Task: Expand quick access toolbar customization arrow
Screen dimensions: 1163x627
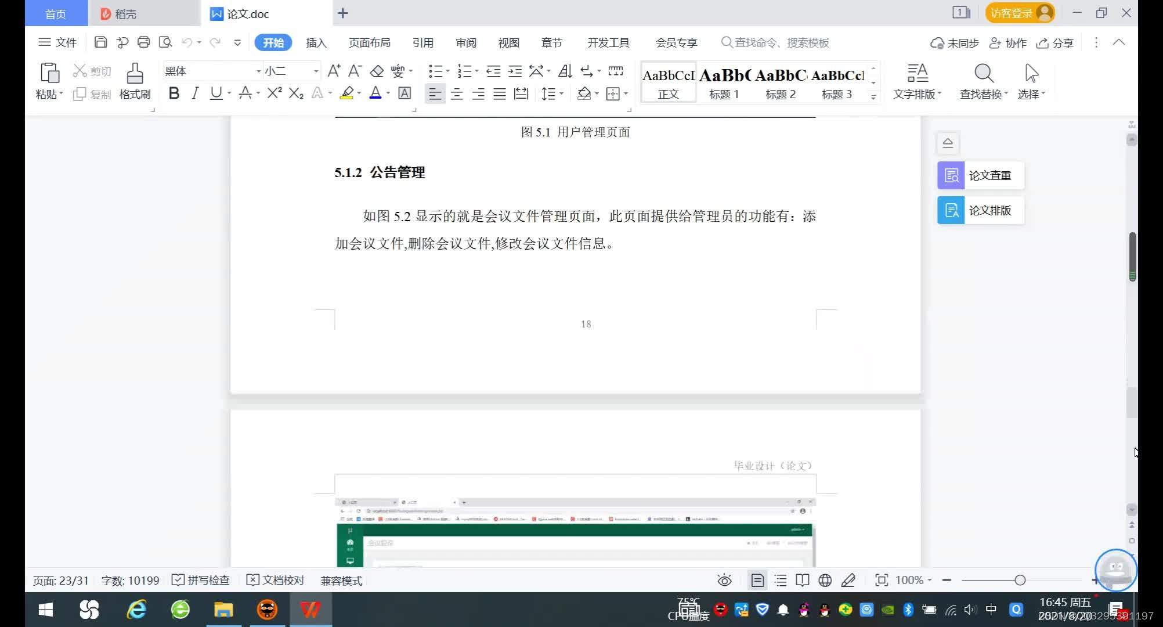Action: pos(237,42)
